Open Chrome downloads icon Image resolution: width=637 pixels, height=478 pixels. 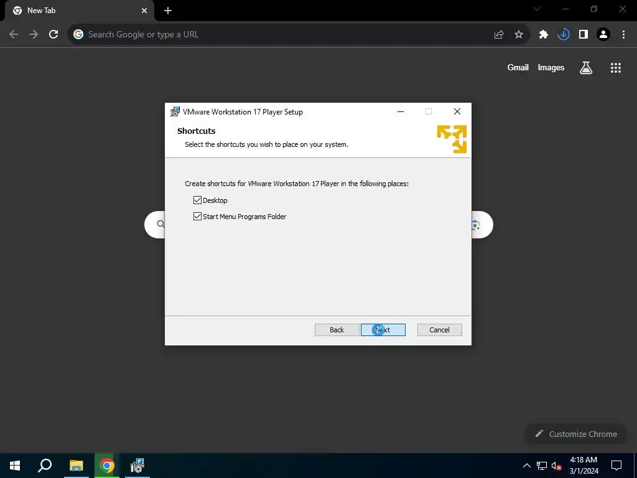[x=564, y=35]
